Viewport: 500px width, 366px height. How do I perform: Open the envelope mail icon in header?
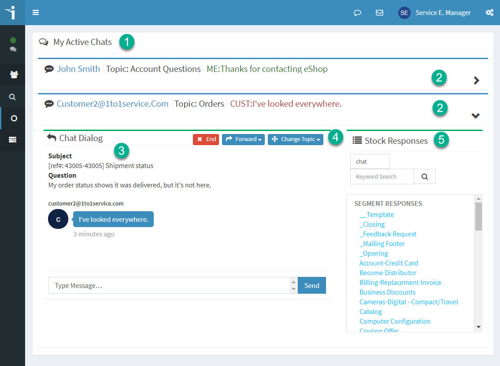[379, 13]
